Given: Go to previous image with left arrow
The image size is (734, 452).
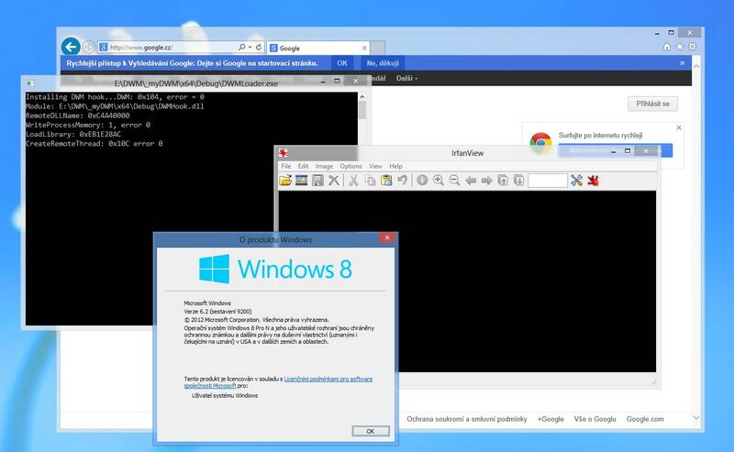Looking at the screenshot, I should pos(471,181).
